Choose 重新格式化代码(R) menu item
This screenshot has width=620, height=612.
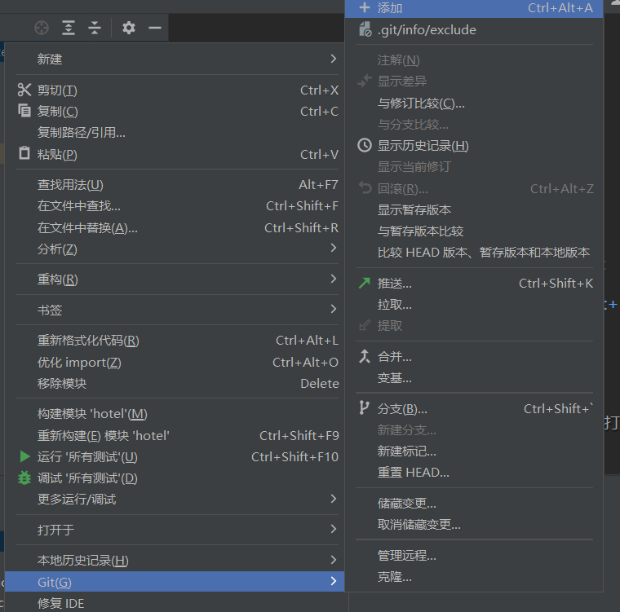coord(175,340)
